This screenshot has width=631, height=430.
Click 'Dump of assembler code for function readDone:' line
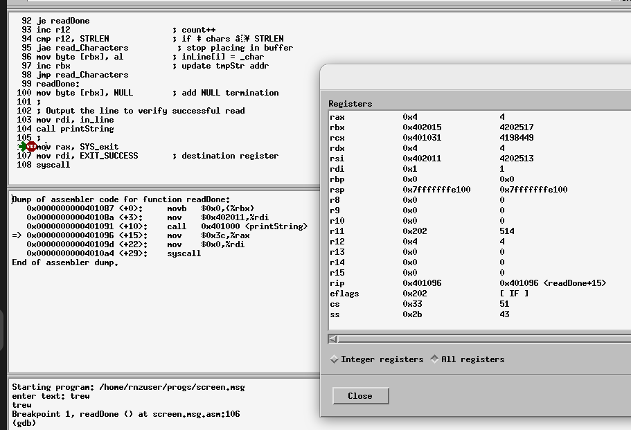[x=121, y=199]
